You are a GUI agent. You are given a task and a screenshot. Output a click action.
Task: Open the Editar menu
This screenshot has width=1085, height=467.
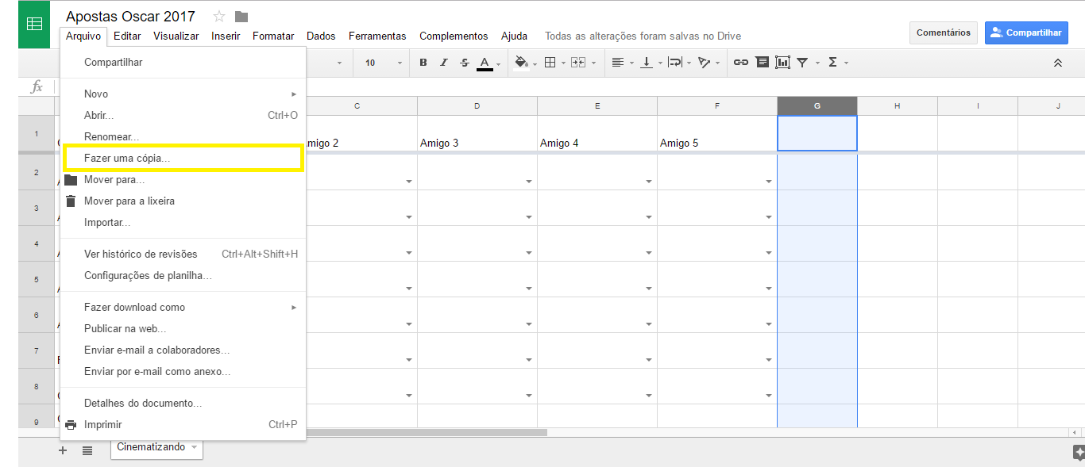(x=127, y=36)
